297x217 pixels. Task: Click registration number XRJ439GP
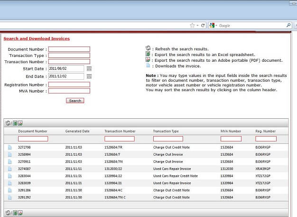click(263, 169)
